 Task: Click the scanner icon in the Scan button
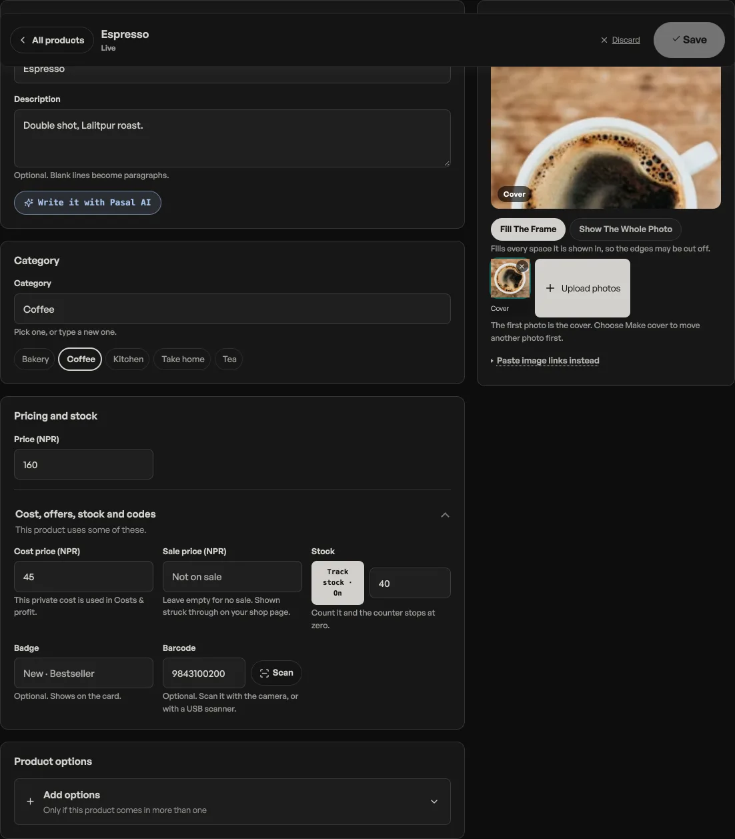[264, 673]
